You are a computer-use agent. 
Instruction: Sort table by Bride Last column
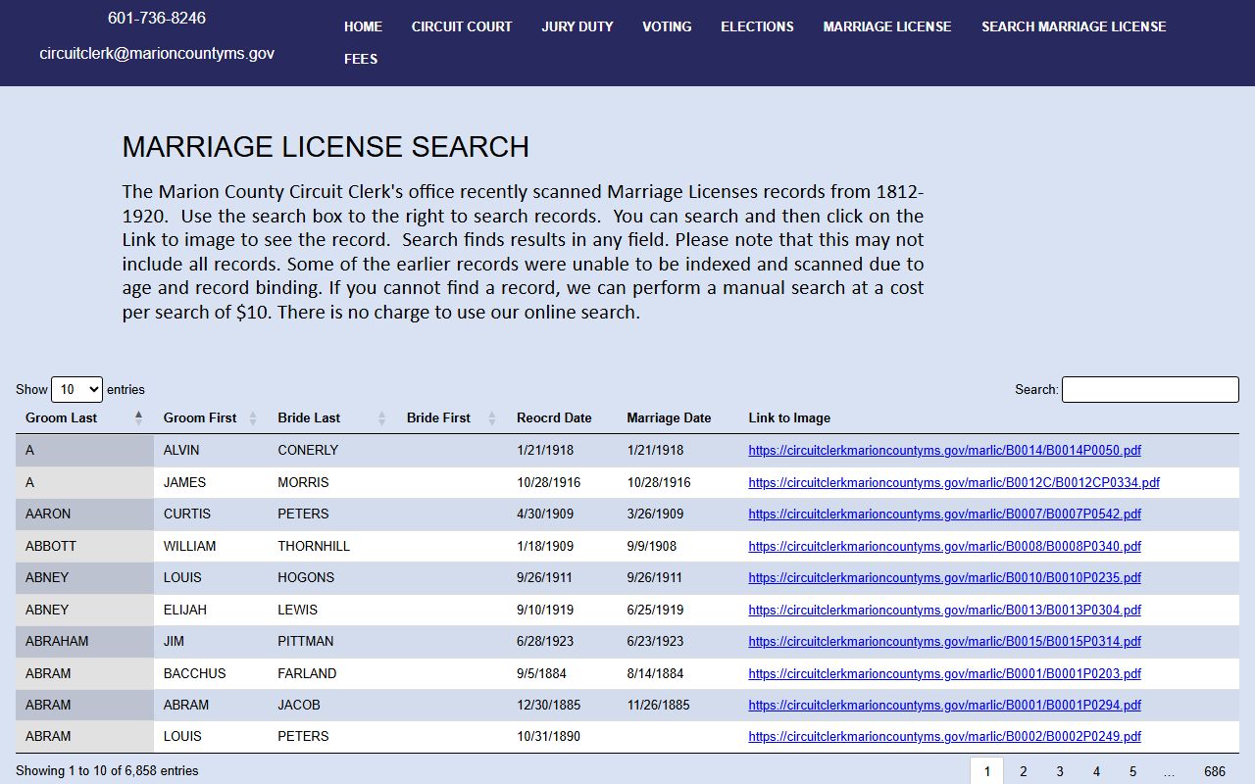pyautogui.click(x=332, y=417)
